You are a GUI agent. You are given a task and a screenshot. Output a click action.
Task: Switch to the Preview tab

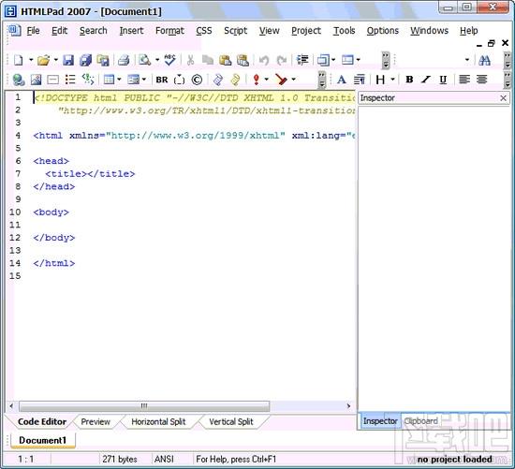tap(96, 421)
